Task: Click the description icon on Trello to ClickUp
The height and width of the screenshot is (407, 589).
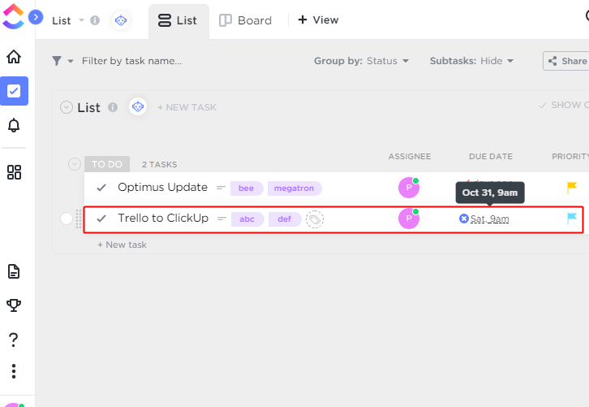Action: pyautogui.click(x=221, y=219)
